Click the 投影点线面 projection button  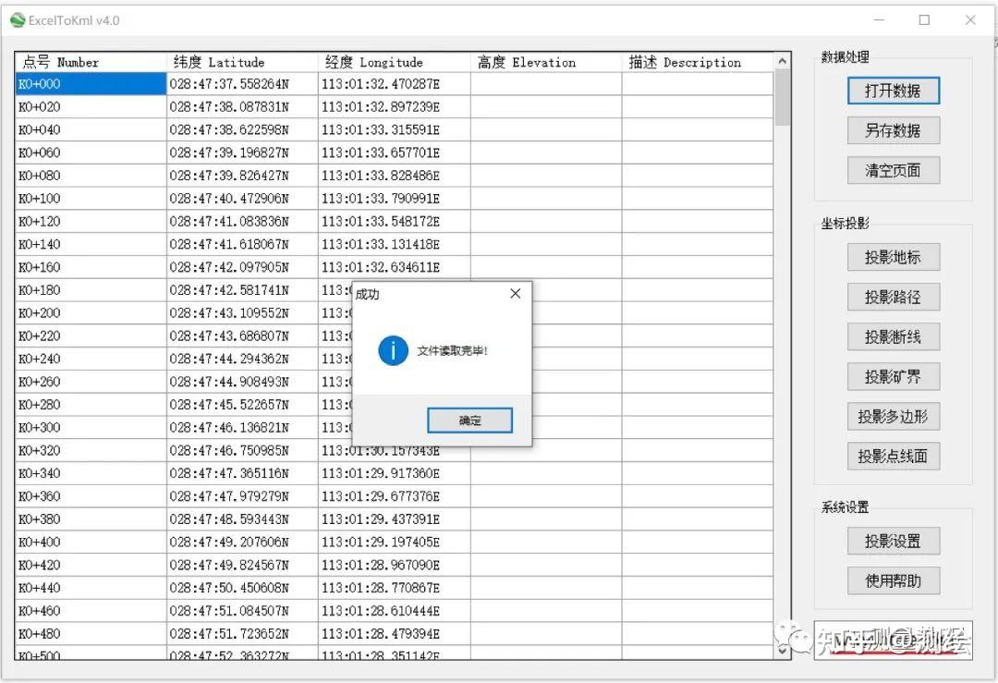click(x=893, y=456)
